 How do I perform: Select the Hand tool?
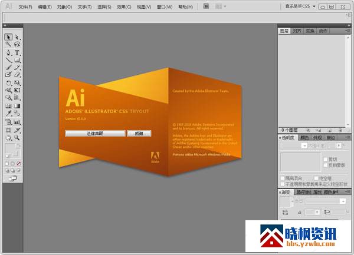pos(8,137)
